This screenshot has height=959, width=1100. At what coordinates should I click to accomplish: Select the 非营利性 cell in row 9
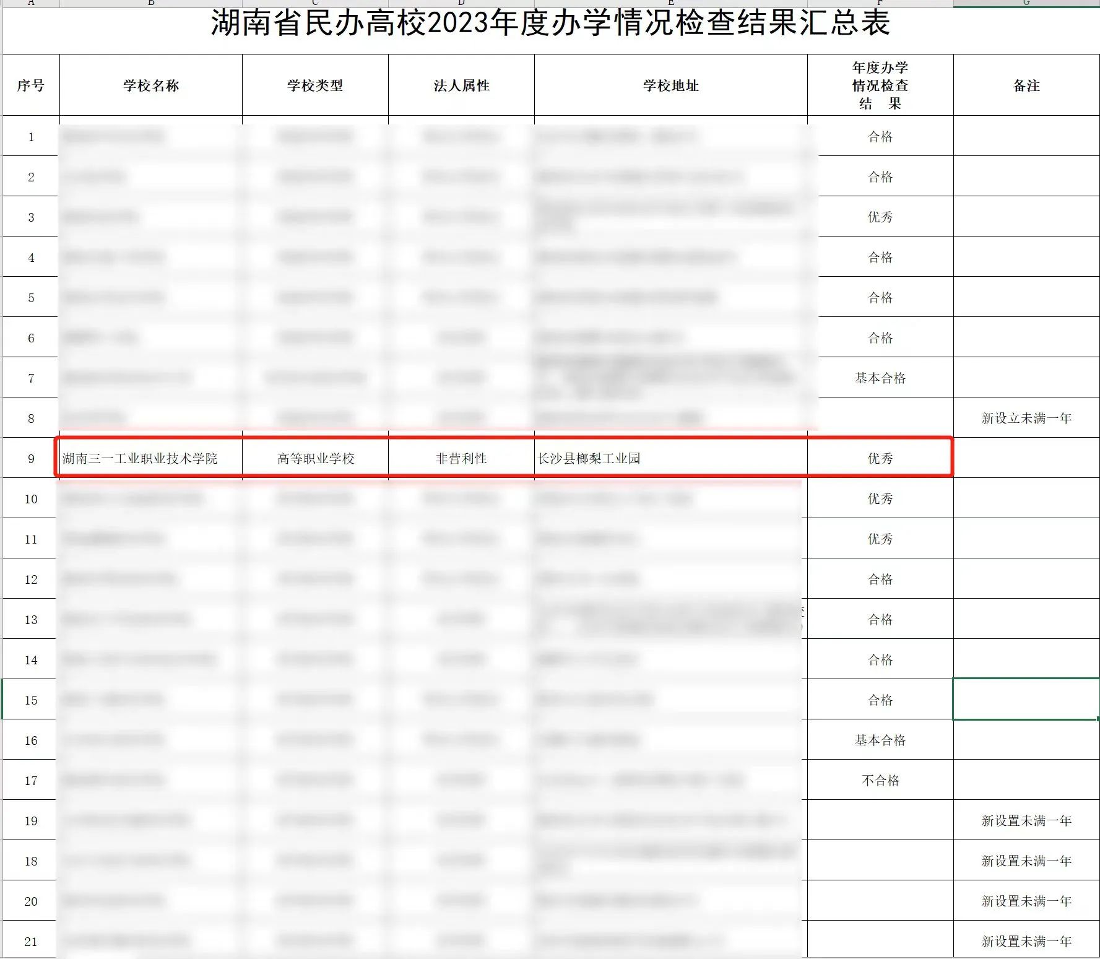461,459
